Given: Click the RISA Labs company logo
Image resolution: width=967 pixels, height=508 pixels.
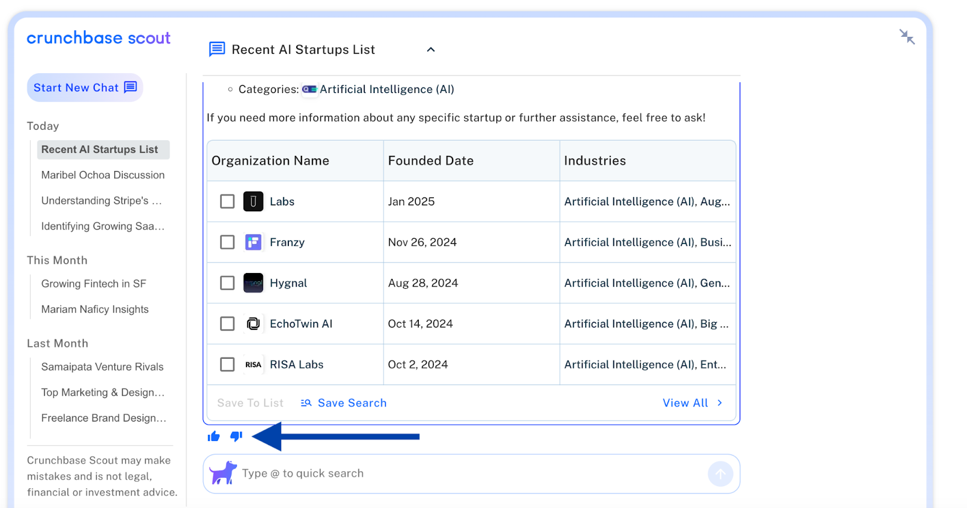Looking at the screenshot, I should [x=253, y=364].
